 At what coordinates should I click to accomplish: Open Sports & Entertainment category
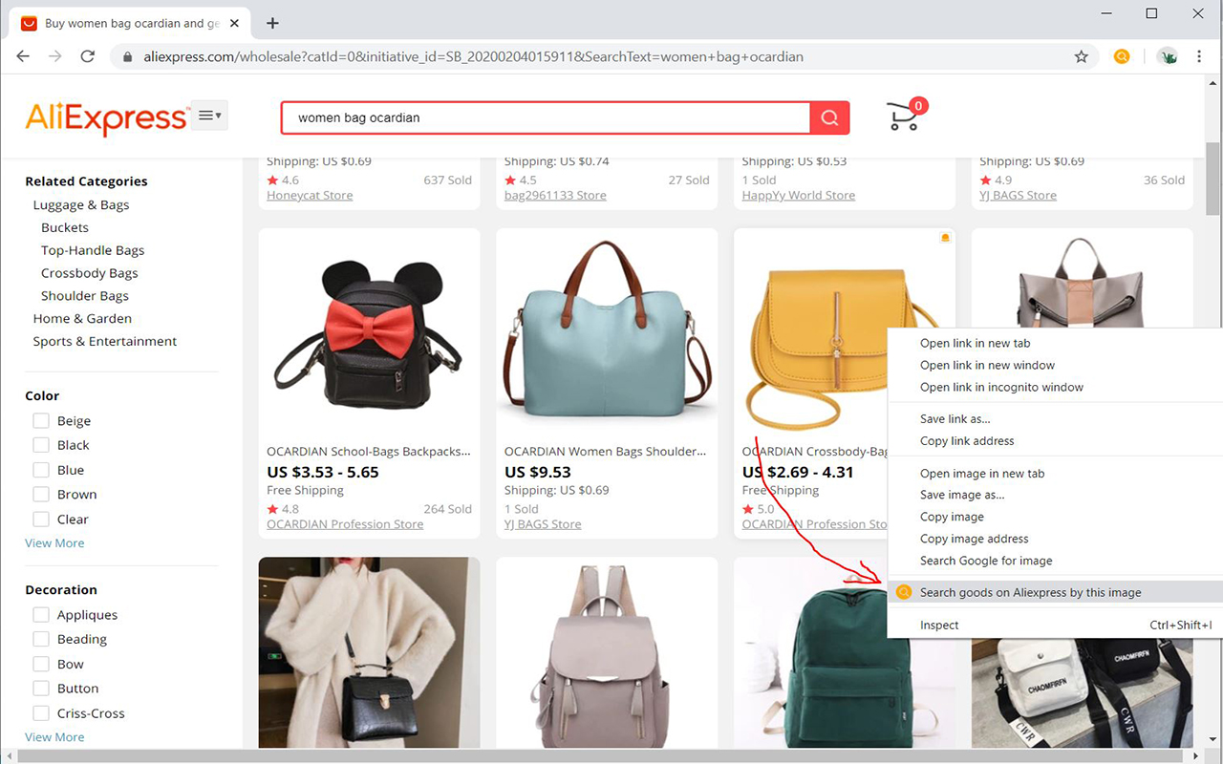pos(105,341)
